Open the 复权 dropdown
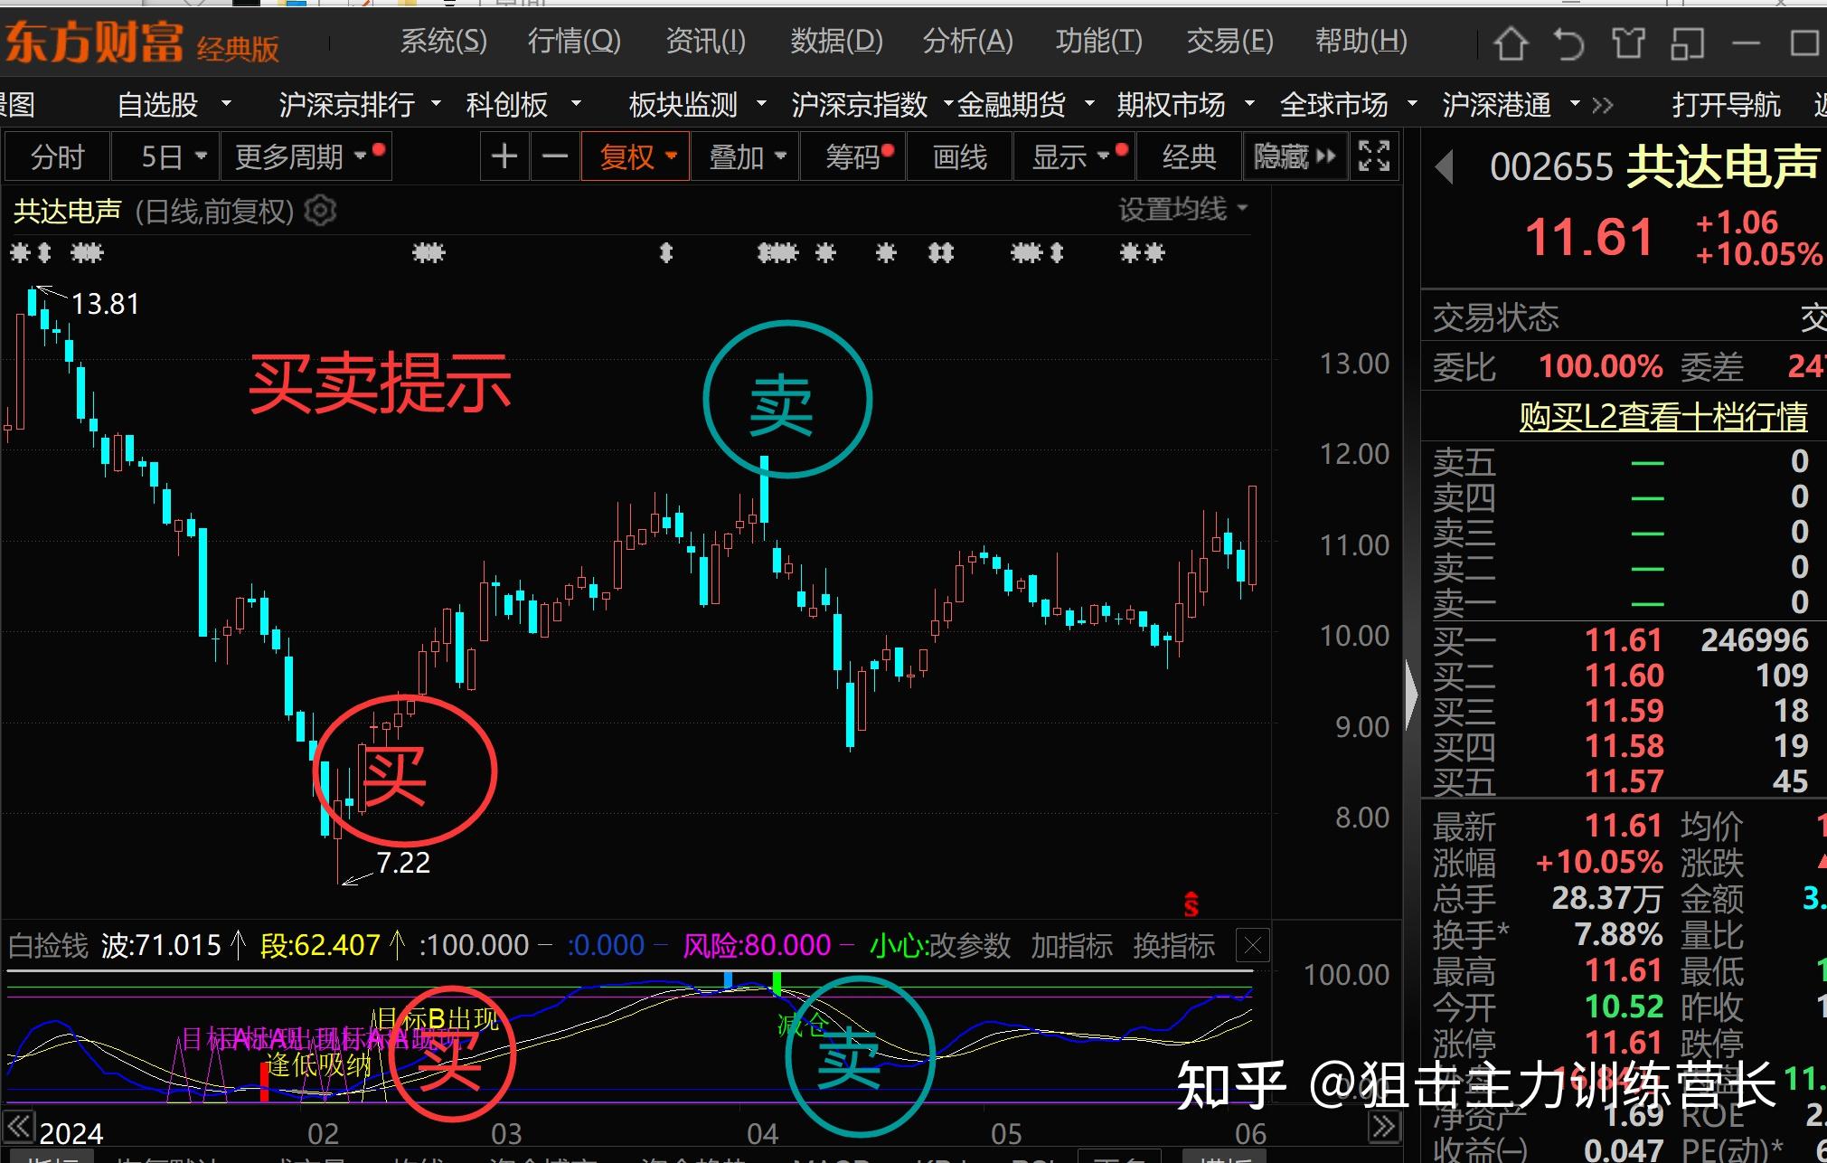Viewport: 1827px width, 1163px height. (x=636, y=156)
